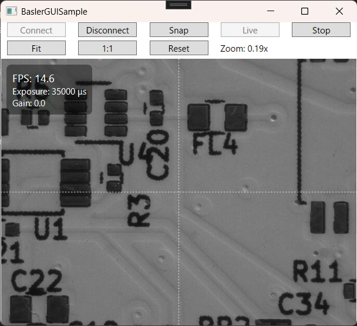The height and width of the screenshot is (326, 357).
Task: Click the grip handle above the title bar
Action: pyautogui.click(x=178, y=5)
